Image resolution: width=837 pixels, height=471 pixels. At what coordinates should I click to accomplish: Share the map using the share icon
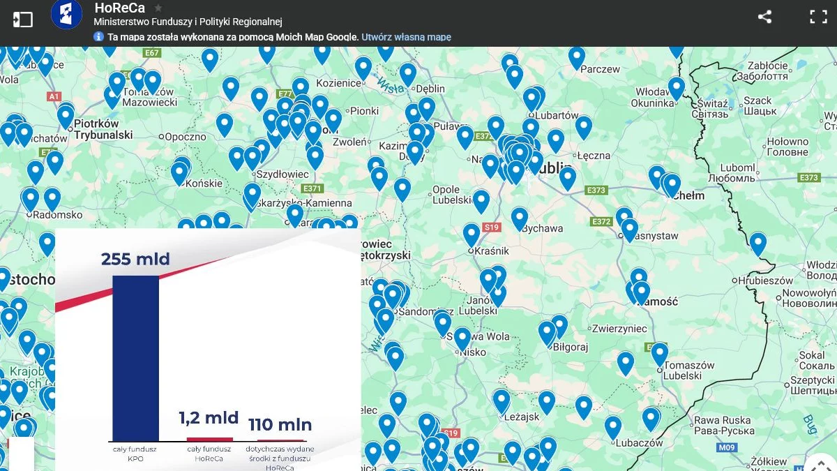[x=764, y=17]
